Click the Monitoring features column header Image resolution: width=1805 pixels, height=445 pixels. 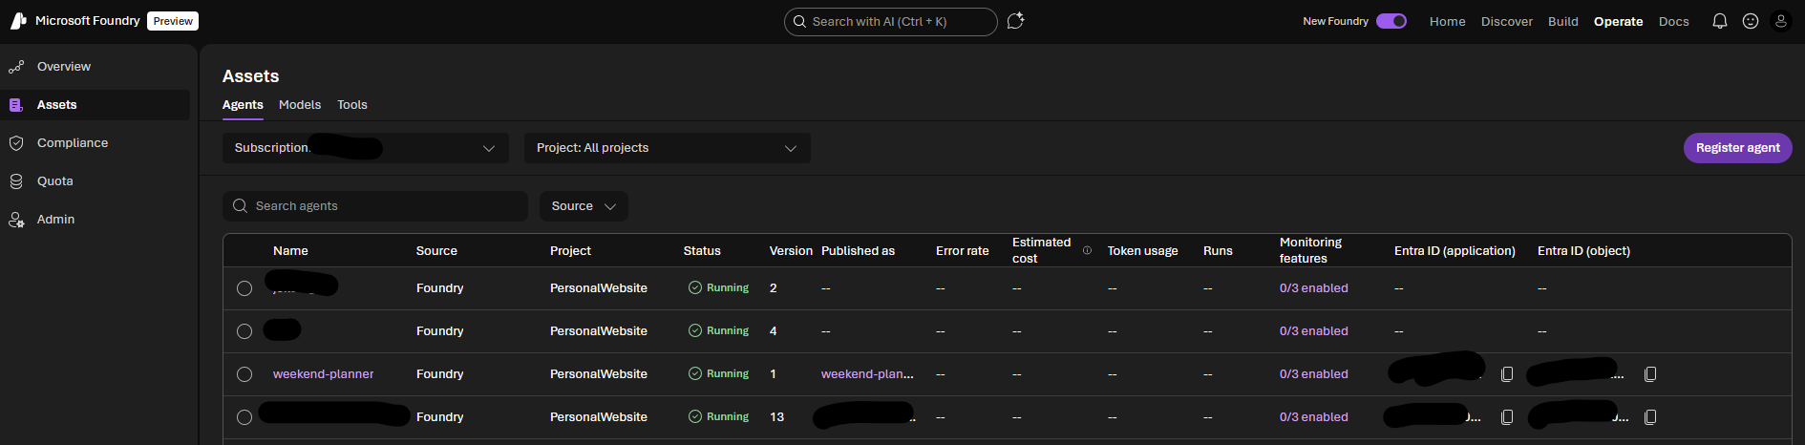1310,250
